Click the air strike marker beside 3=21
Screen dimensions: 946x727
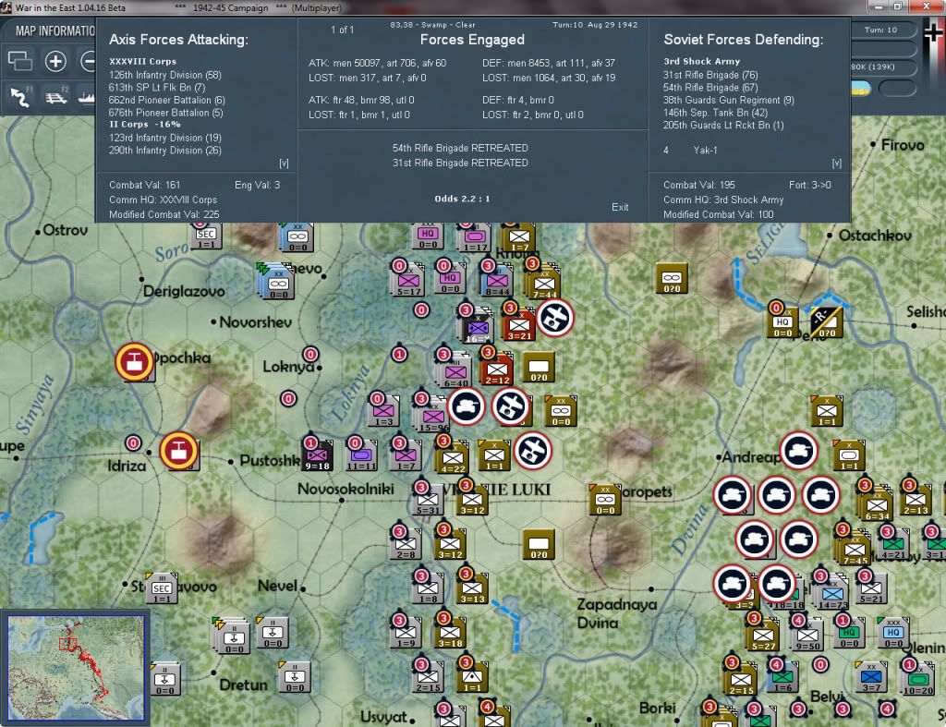tap(554, 318)
